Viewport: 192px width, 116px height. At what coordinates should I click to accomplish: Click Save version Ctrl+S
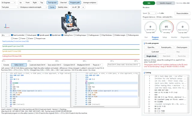pos(54,65)
